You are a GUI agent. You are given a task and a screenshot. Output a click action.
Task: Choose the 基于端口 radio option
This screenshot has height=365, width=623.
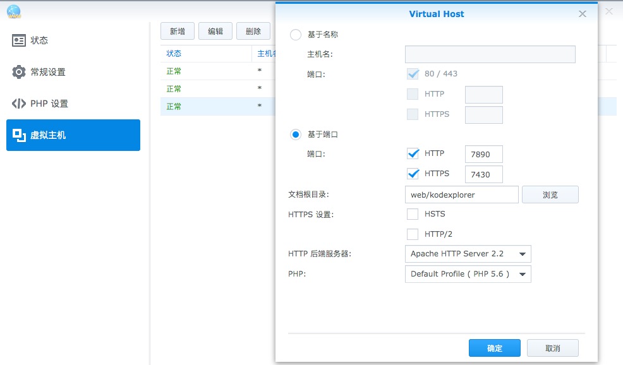pos(296,135)
